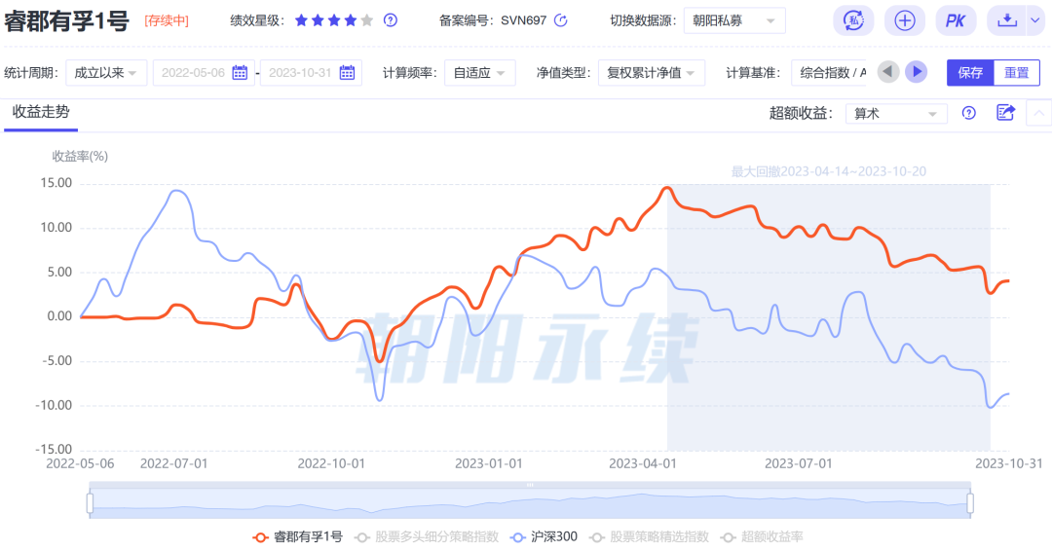Toggle the 睿郡有孚1号 legend series

pos(297,537)
